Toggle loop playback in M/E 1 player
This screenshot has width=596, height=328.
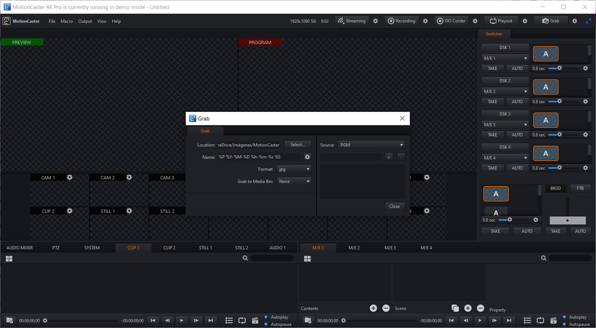540,321
